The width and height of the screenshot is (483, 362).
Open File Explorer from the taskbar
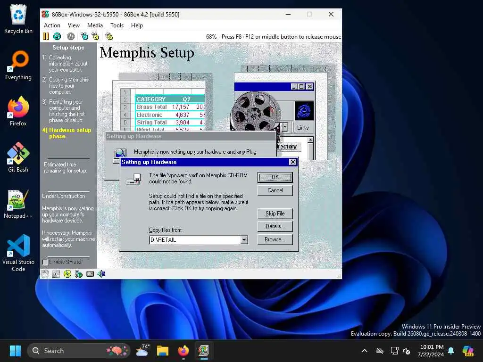(163, 351)
